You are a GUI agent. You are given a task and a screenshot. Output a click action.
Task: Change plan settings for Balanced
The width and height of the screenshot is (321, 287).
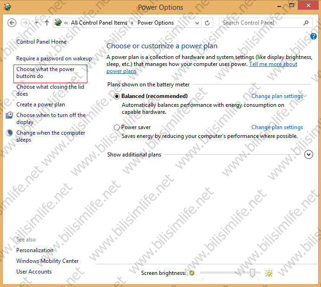tap(277, 96)
